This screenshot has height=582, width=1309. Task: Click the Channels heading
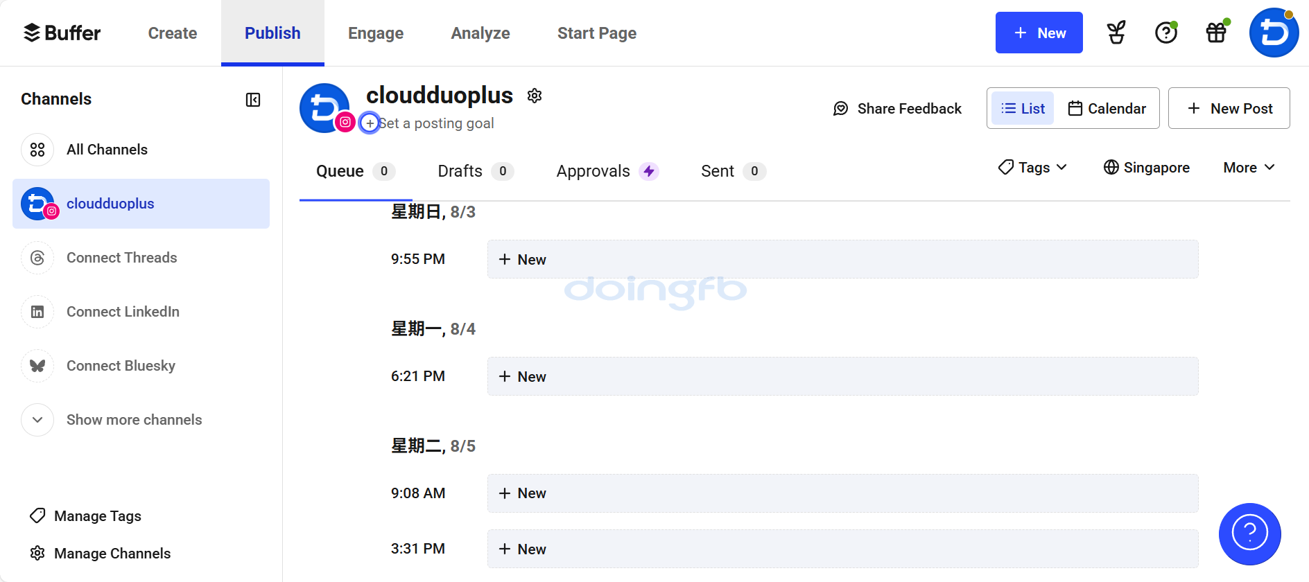point(56,99)
